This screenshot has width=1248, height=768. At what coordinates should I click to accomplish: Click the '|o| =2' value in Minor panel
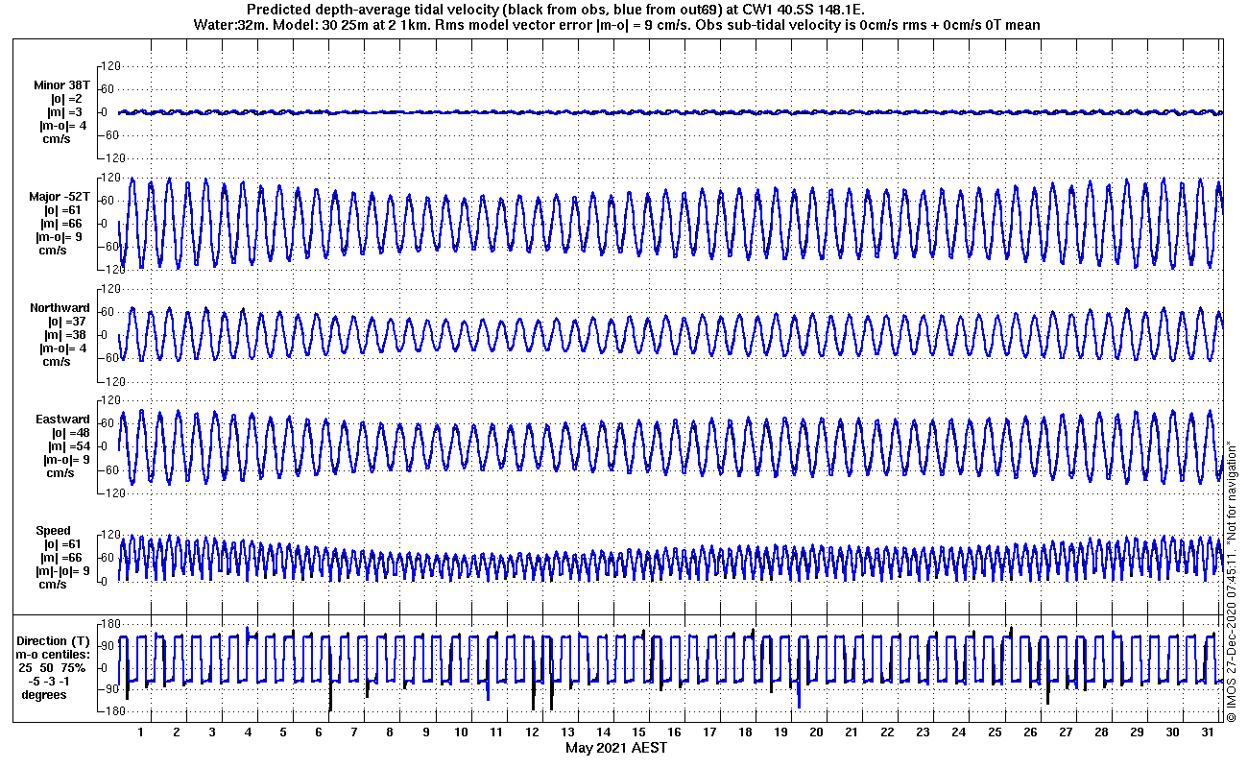pos(68,98)
